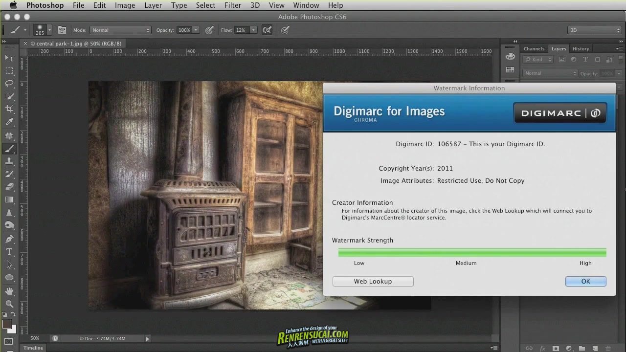Click OK in Watermark Information dialog
Screen dimensions: 626x352
[x=585, y=281]
